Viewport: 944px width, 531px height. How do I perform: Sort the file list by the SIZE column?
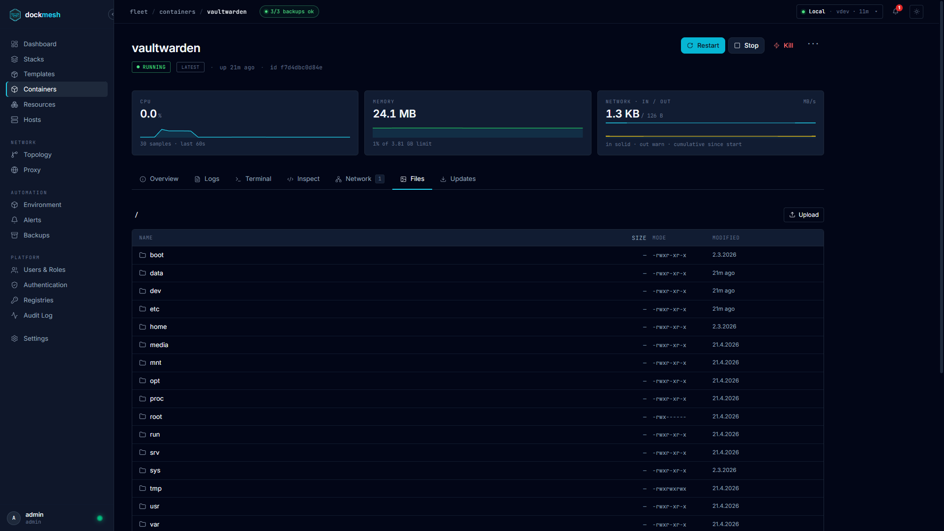[639, 238]
